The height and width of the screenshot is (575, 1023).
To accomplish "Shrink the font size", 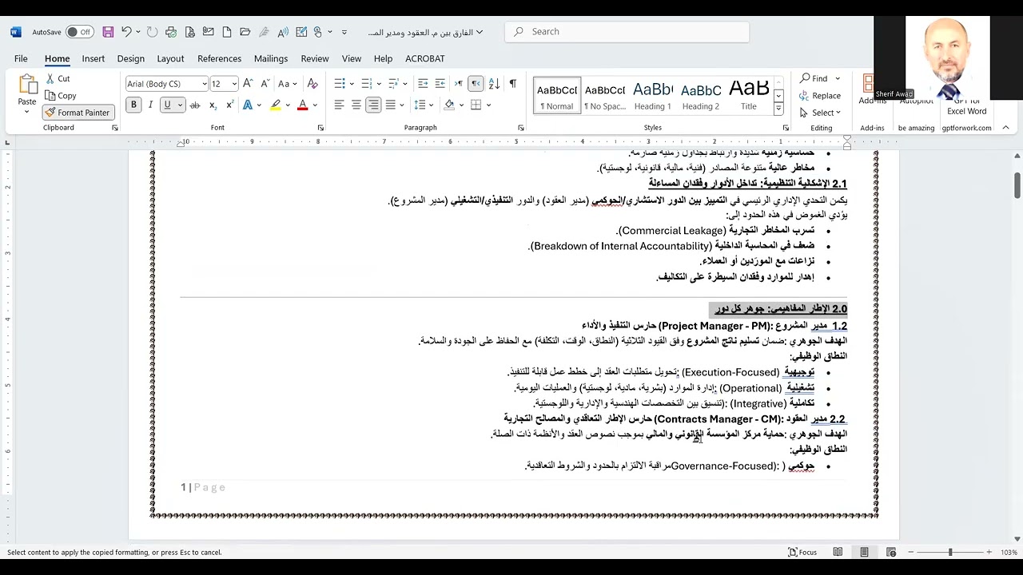I will point(265,84).
